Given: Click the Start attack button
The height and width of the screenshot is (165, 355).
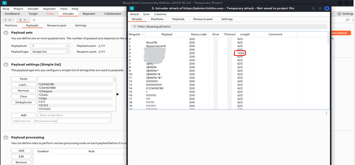Looking at the screenshot, I should (x=340, y=33).
